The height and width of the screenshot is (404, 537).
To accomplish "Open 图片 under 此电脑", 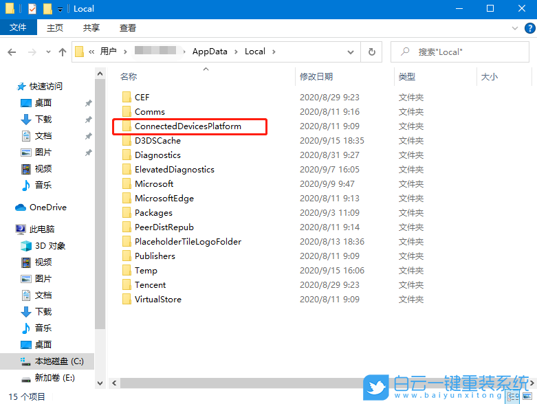I will click(x=36, y=278).
